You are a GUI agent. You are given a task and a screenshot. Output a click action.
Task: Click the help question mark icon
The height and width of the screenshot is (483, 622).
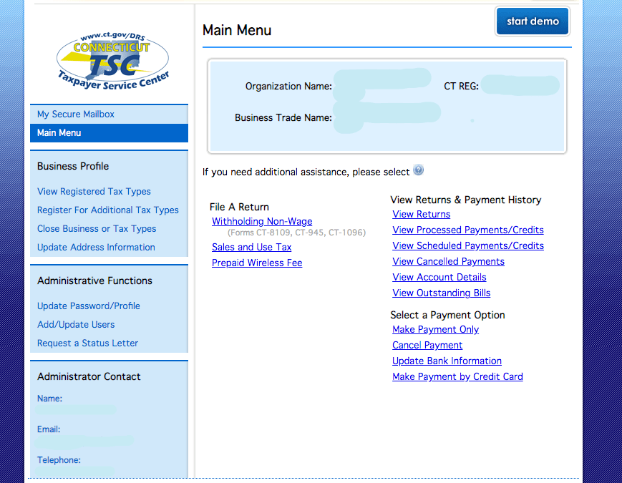click(x=419, y=170)
